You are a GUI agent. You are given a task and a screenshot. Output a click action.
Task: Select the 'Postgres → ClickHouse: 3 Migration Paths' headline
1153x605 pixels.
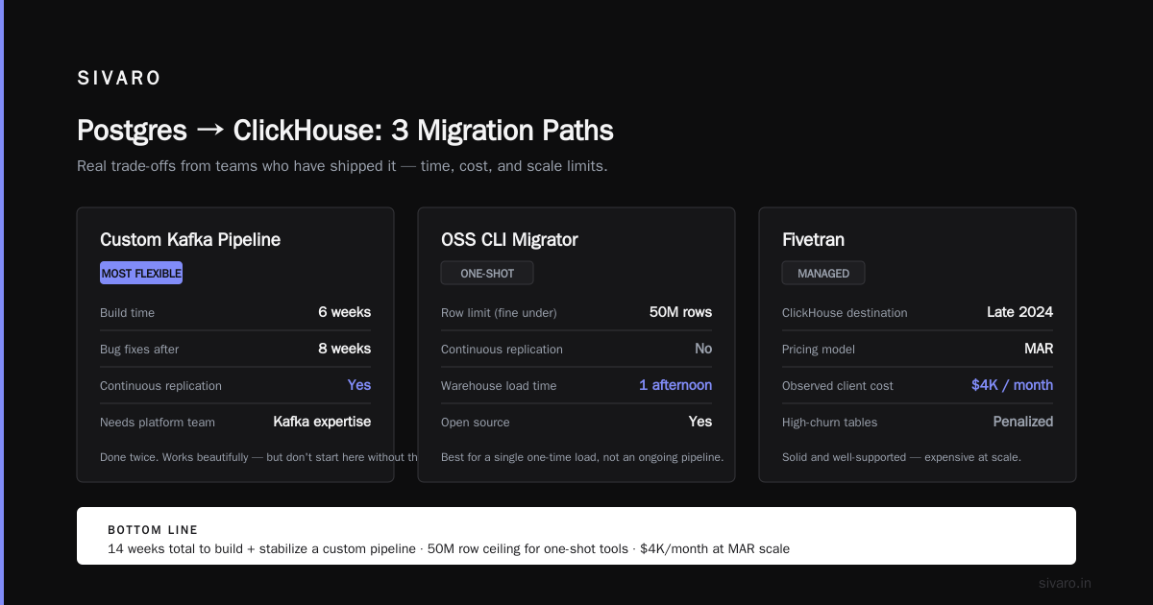[345, 131]
